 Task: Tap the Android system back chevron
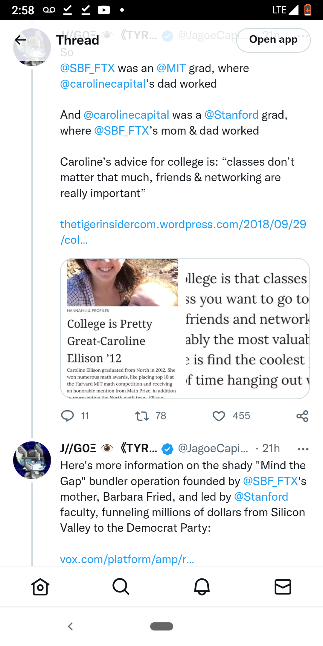click(x=71, y=626)
